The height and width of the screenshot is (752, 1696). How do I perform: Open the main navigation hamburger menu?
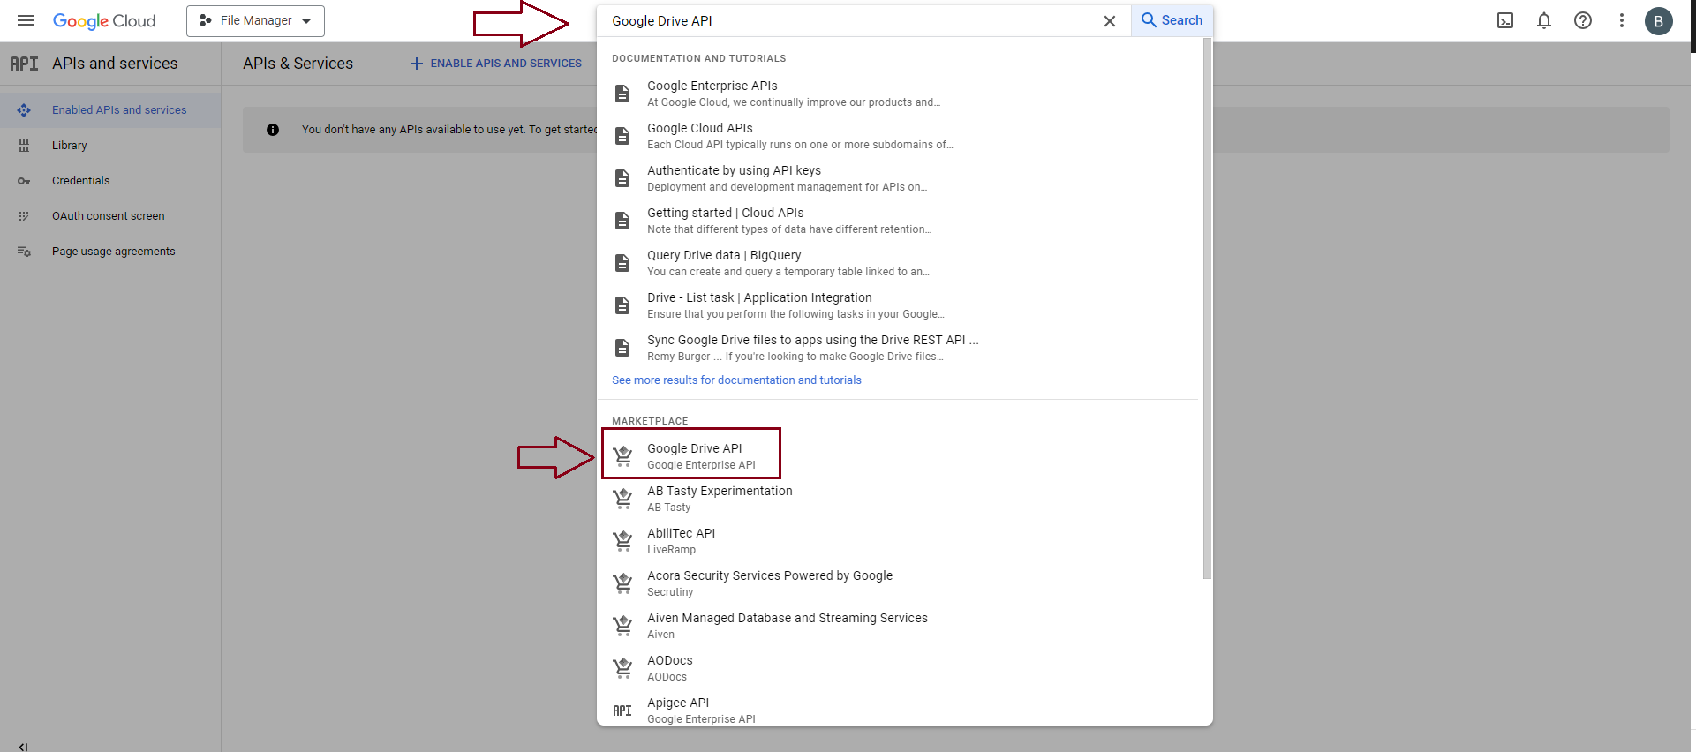(x=26, y=20)
